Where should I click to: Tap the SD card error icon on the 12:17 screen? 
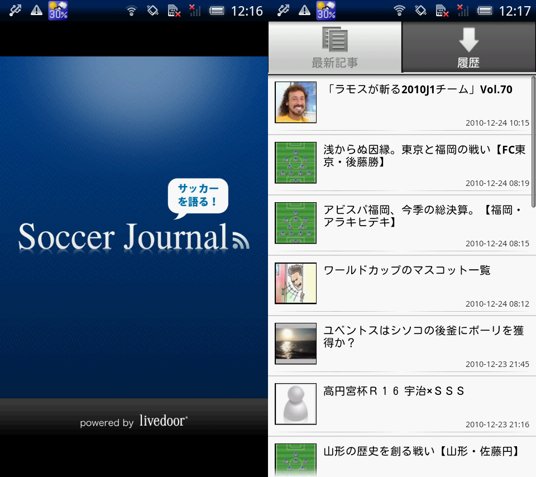pos(442,11)
